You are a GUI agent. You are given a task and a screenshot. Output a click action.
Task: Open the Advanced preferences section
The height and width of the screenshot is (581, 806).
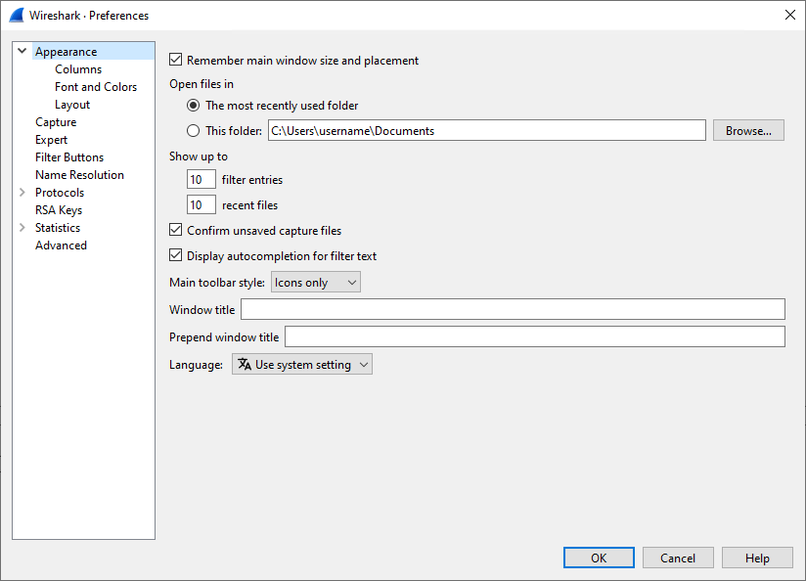tap(61, 246)
